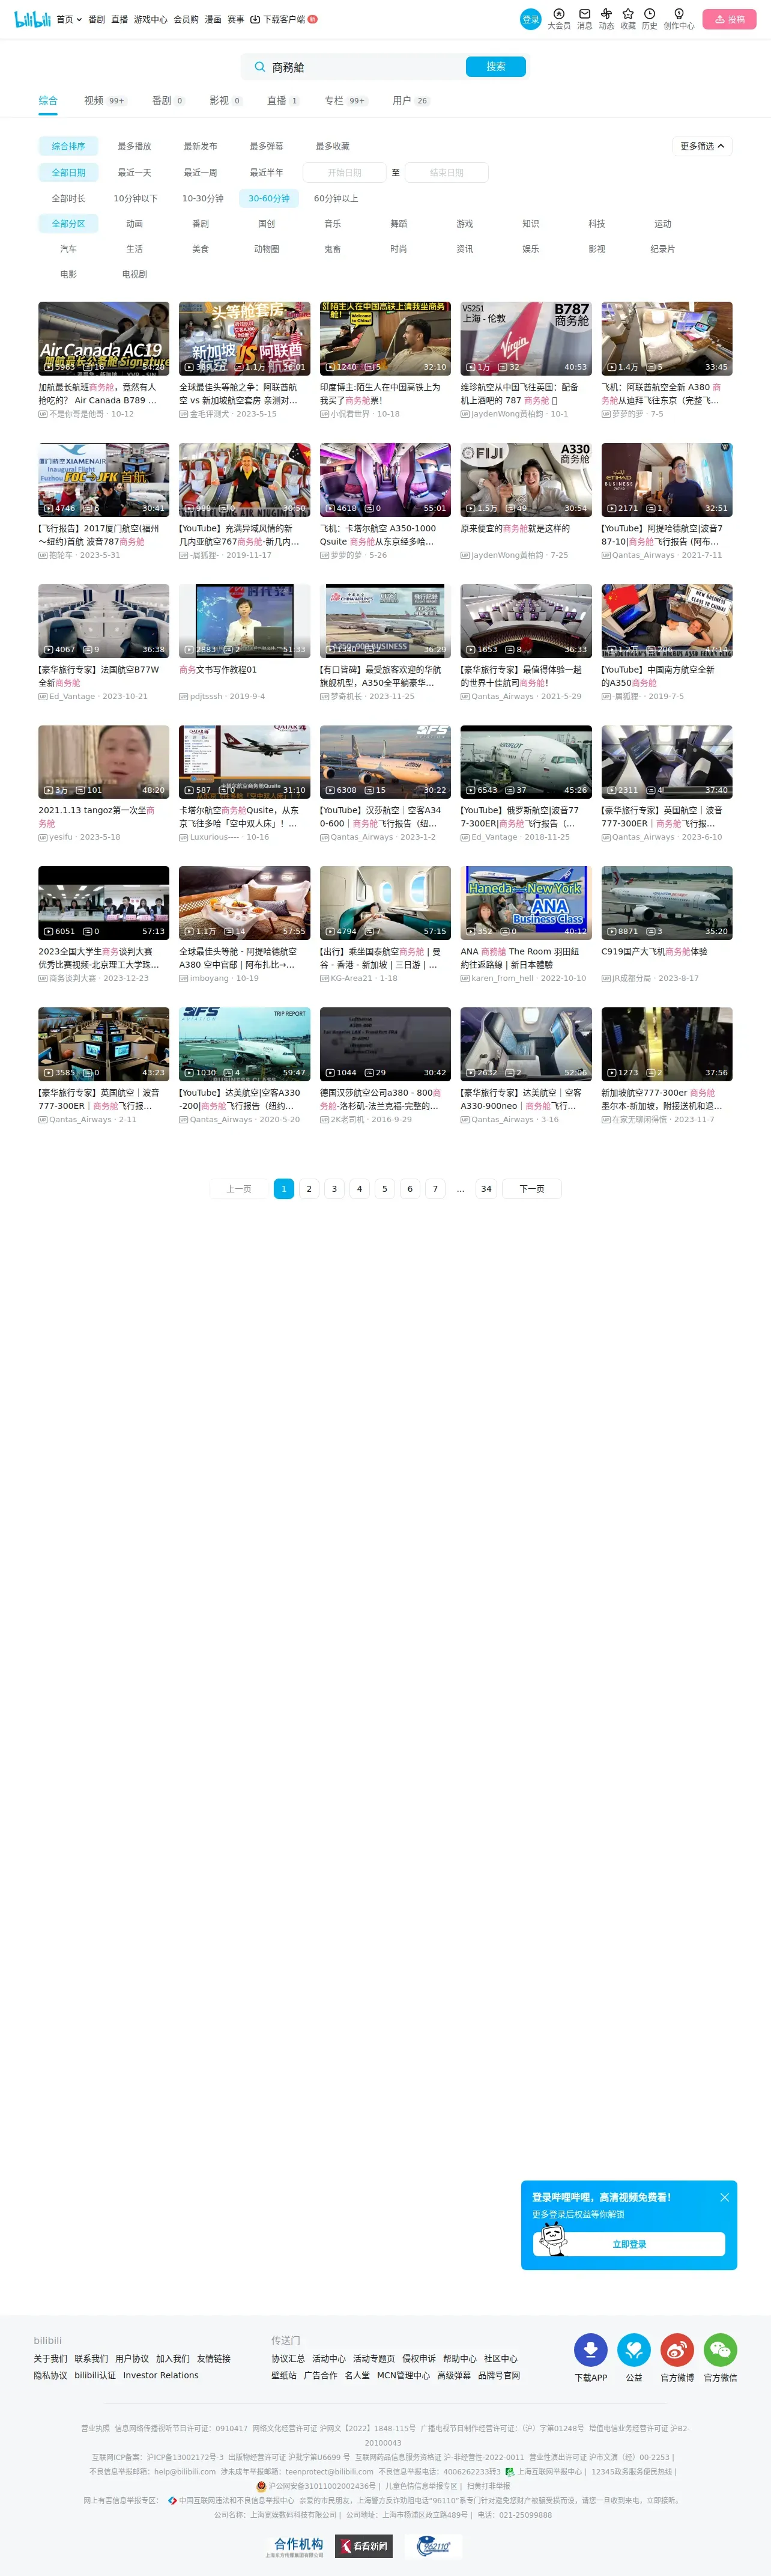Open the 游戏中心 link in header
Screen dimensions: 771x2576
[x=151, y=19]
